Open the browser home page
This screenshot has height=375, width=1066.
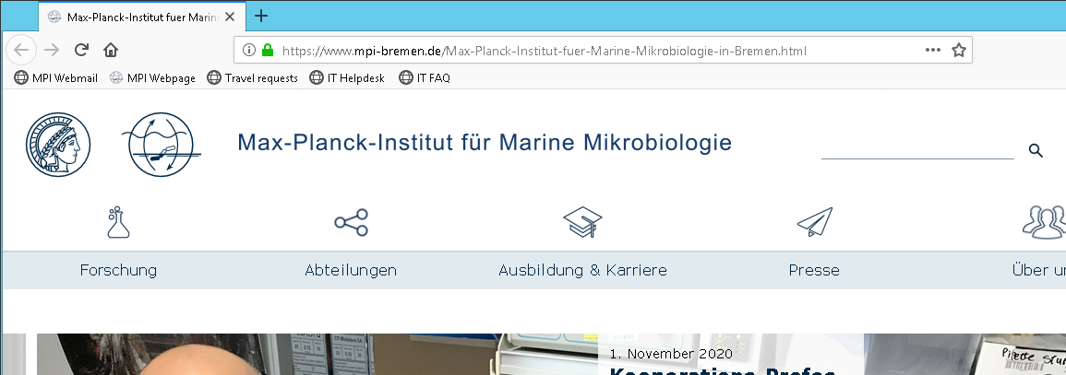(111, 50)
